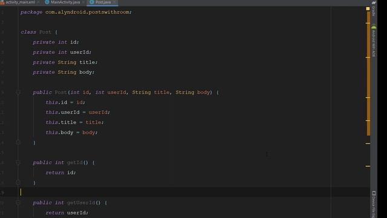
Task: Select the Post.java editor tab
Action: (x=103, y=2)
